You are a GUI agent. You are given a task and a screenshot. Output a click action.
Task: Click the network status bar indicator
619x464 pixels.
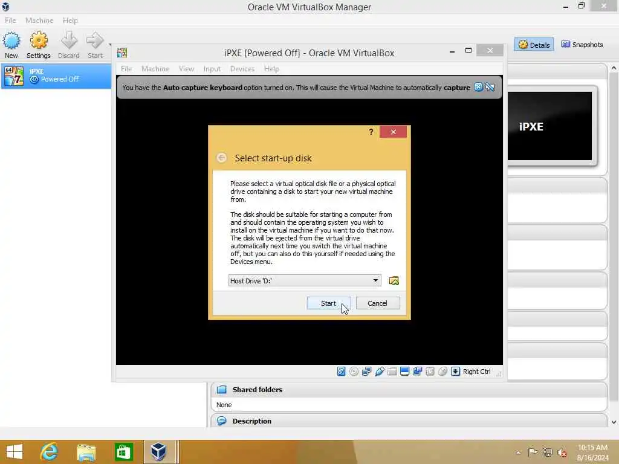[x=366, y=372]
